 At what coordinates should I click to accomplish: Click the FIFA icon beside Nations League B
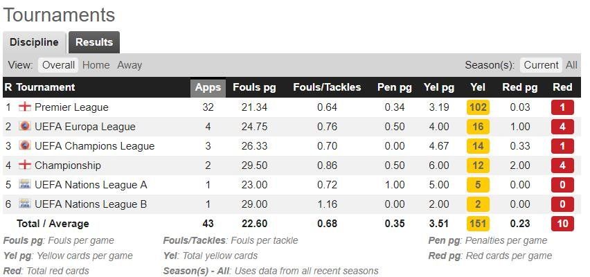coord(25,204)
